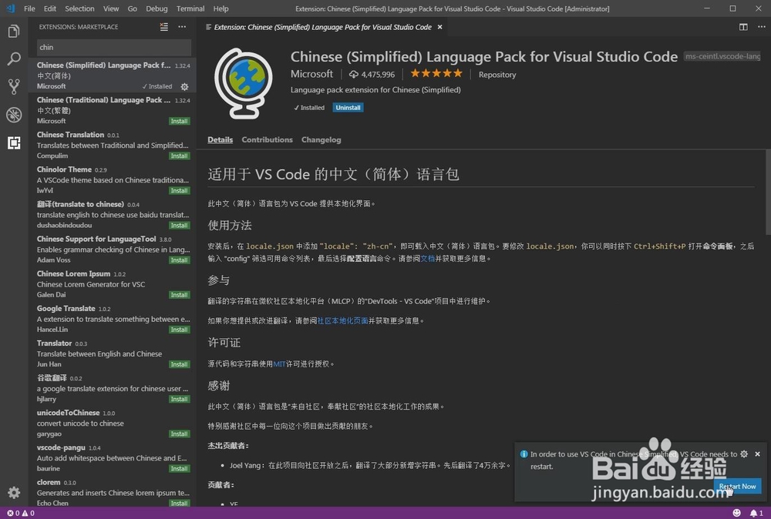Open the Selection menu
Viewport: 771px width, 519px height.
(x=79, y=8)
